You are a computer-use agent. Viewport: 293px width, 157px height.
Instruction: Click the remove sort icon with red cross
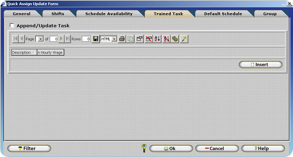[166, 39]
